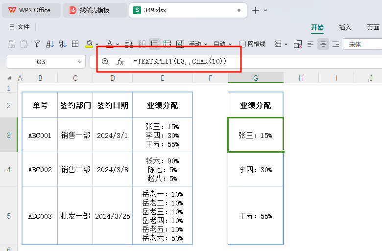Switch to the 页面 ribbon tab

tap(373, 27)
